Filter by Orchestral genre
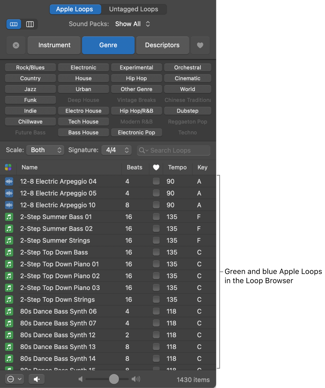This screenshot has height=388, width=325. point(188,68)
